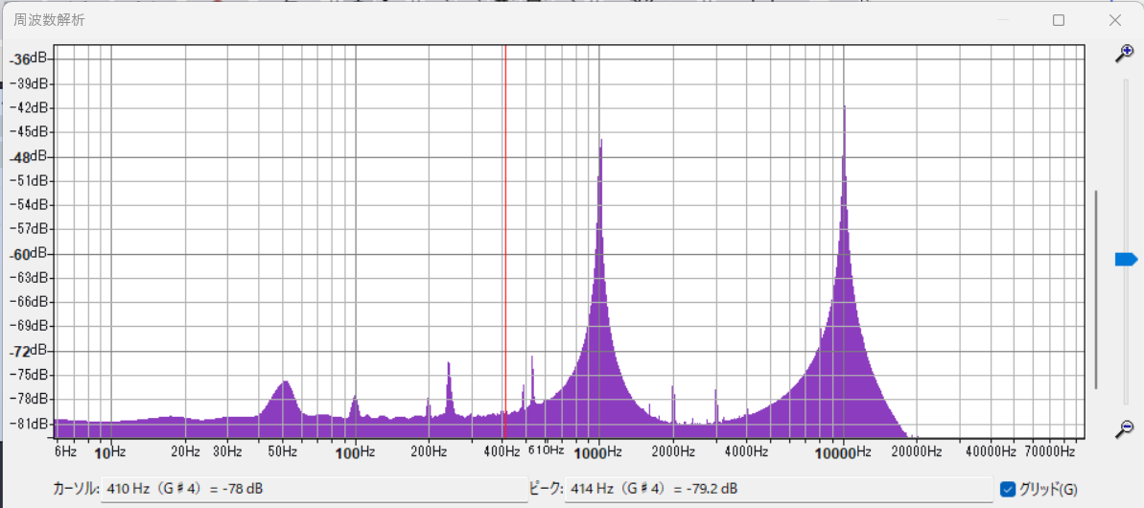This screenshot has width=1144, height=508.
Task: Click the vertical scrollbar beside the spectrum plot
Action: coord(1097,288)
